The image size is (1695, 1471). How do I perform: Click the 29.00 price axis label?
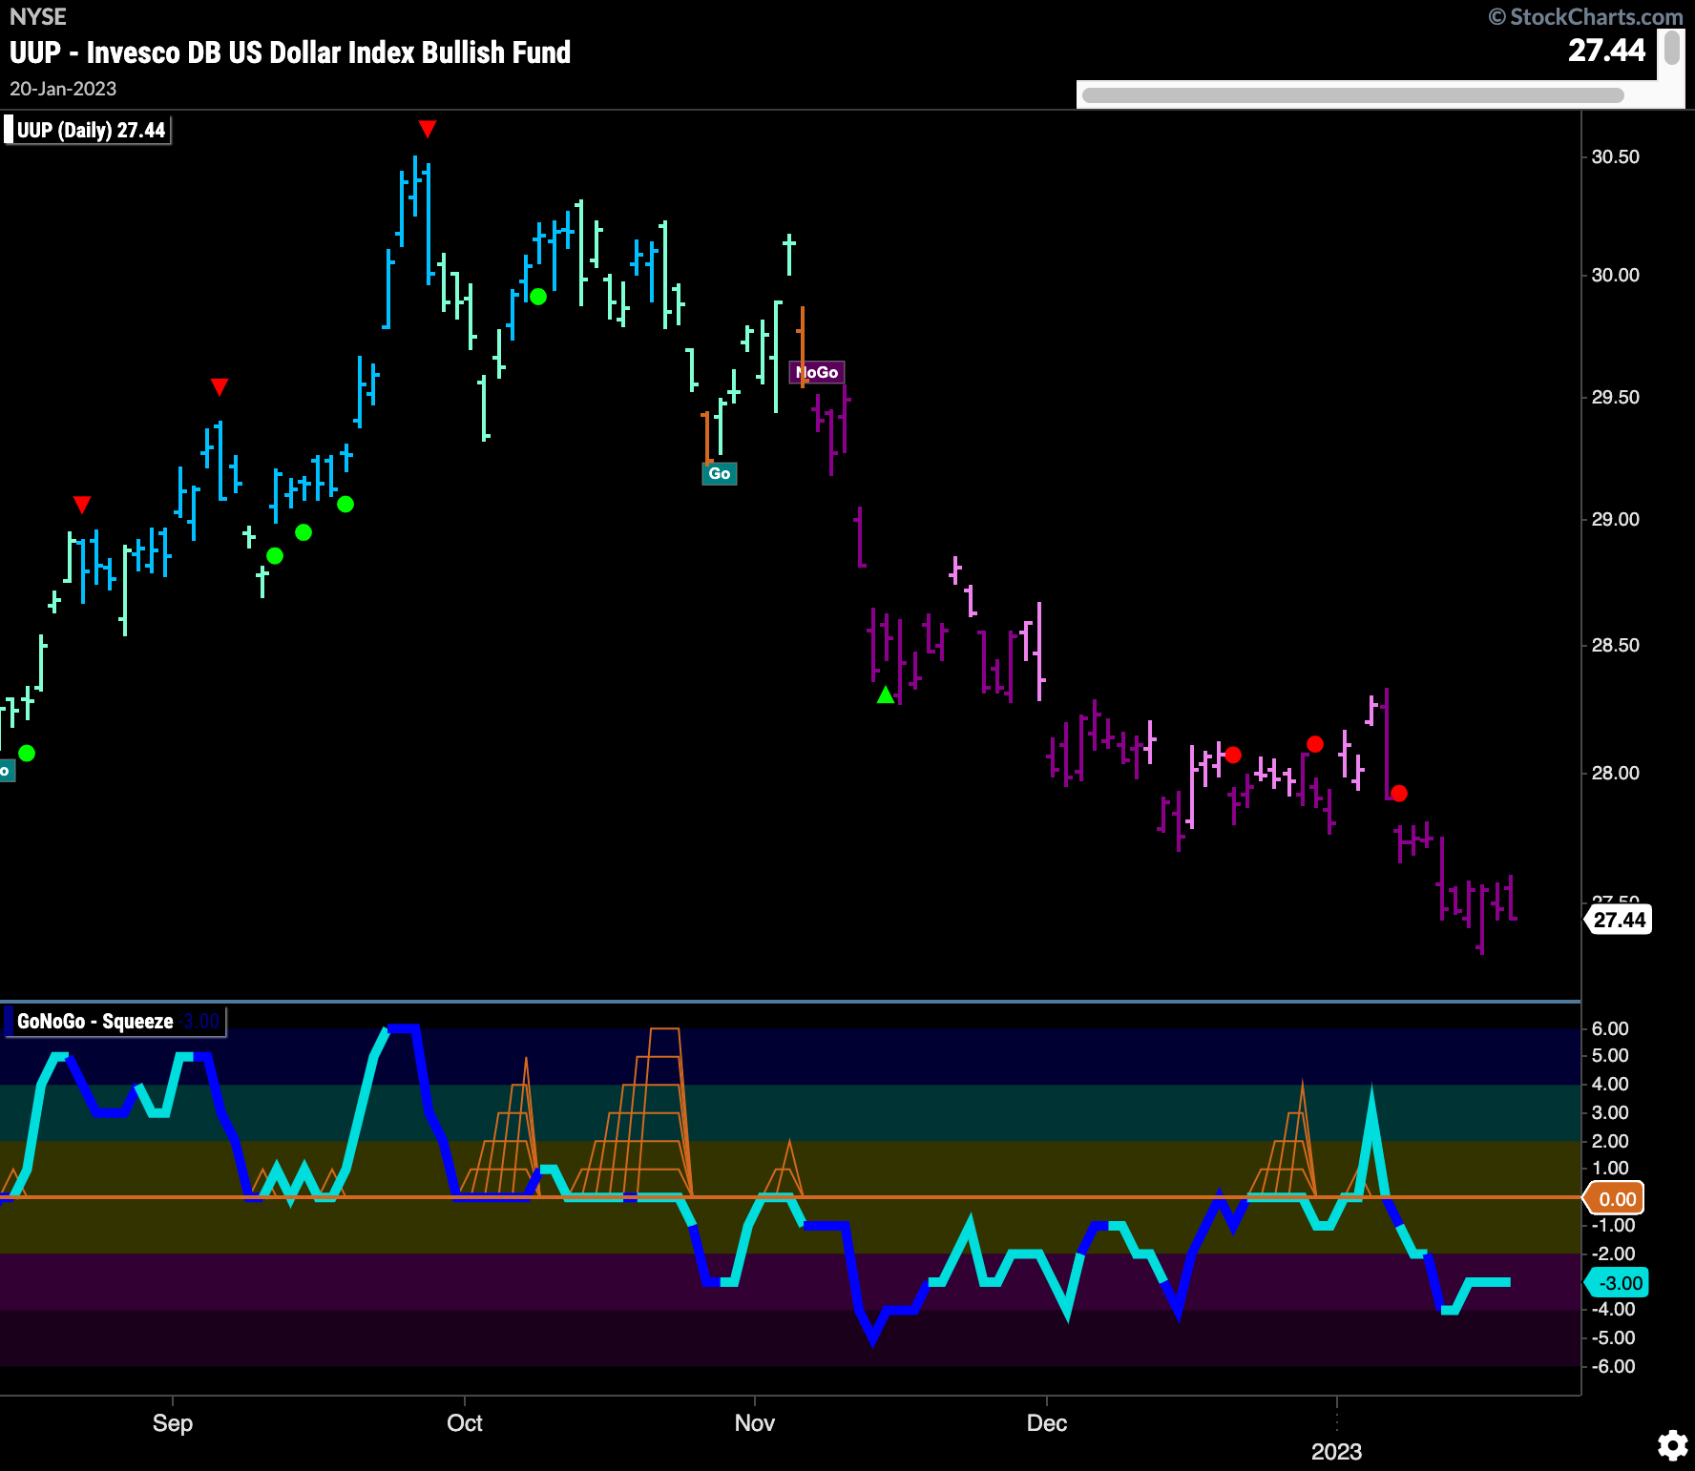pyautogui.click(x=1616, y=519)
